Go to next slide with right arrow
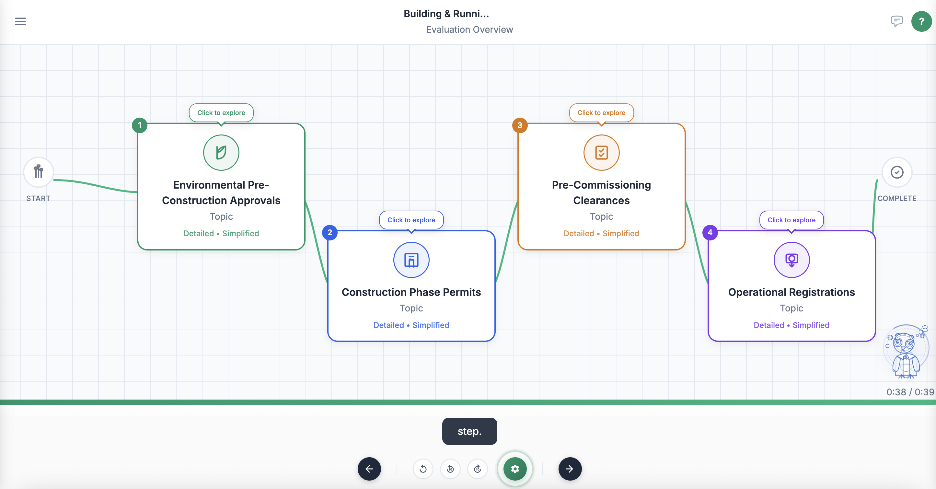936x489 pixels. (x=570, y=469)
